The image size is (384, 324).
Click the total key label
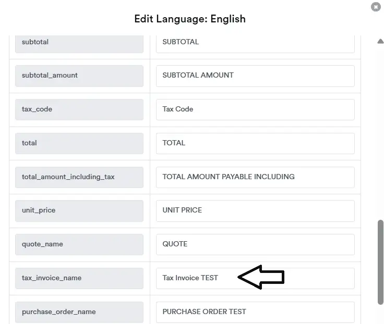pos(79,143)
